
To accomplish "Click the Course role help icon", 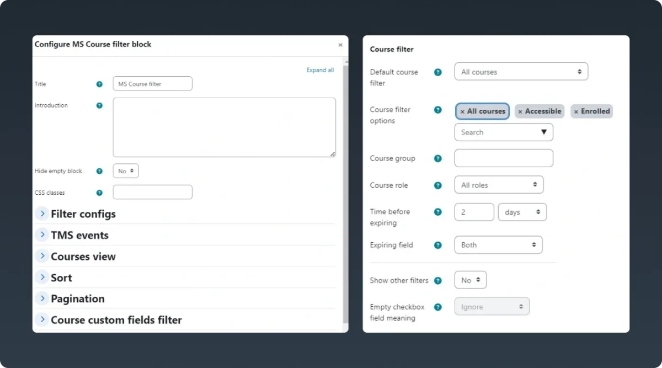I will (438, 185).
